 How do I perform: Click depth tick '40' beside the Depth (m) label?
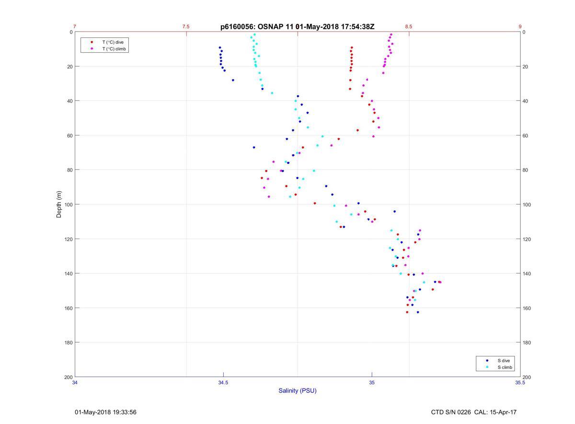pyautogui.click(x=69, y=101)
